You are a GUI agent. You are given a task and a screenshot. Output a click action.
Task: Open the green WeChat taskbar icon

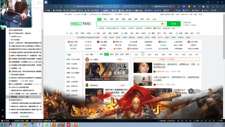pos(18,124)
